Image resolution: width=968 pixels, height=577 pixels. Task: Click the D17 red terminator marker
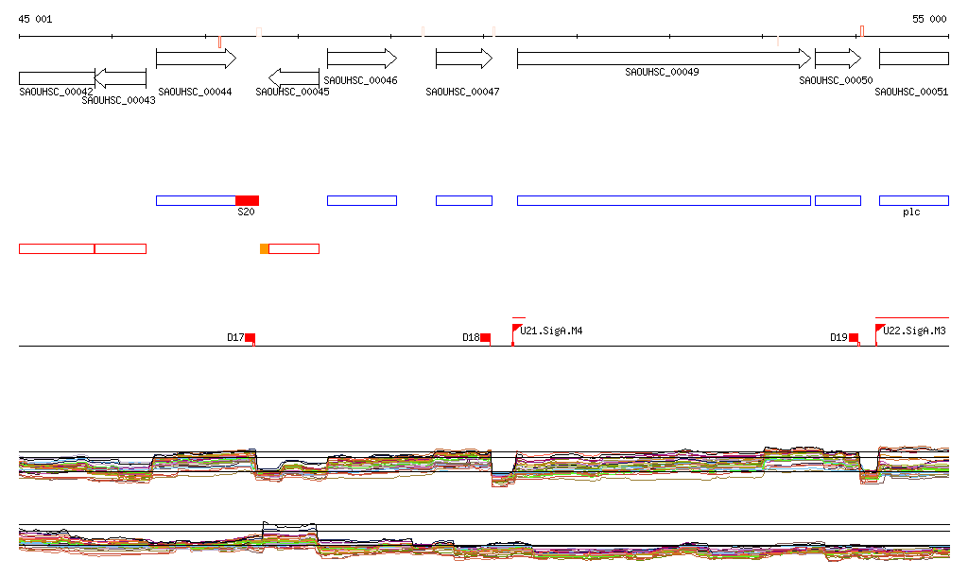250,338
